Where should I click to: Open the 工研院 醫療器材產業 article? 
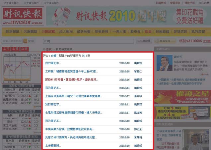click(71, 72)
